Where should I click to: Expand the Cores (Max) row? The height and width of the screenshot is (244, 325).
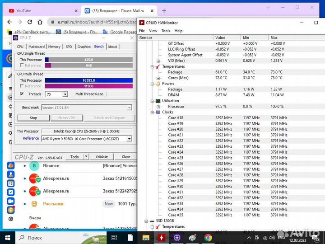pos(158,78)
